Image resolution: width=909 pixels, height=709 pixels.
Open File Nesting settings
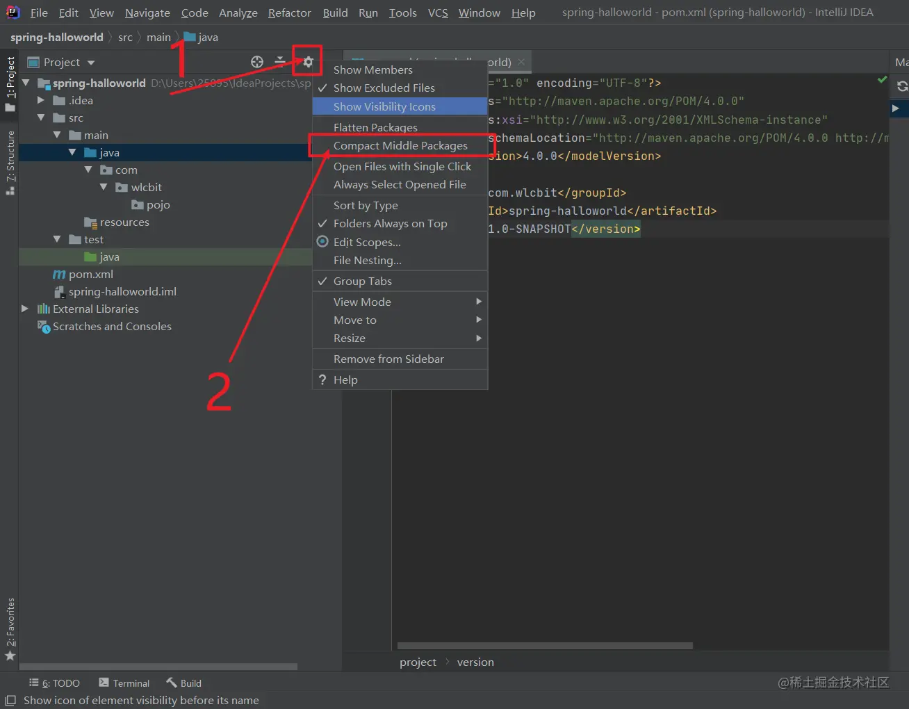pyautogui.click(x=400, y=260)
